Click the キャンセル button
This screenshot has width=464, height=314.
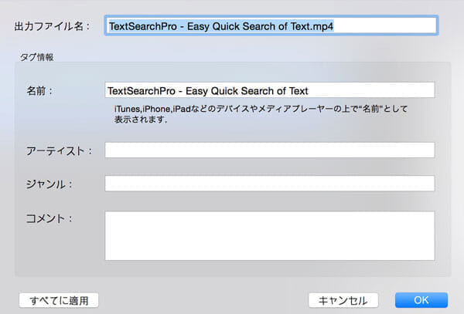343,300
